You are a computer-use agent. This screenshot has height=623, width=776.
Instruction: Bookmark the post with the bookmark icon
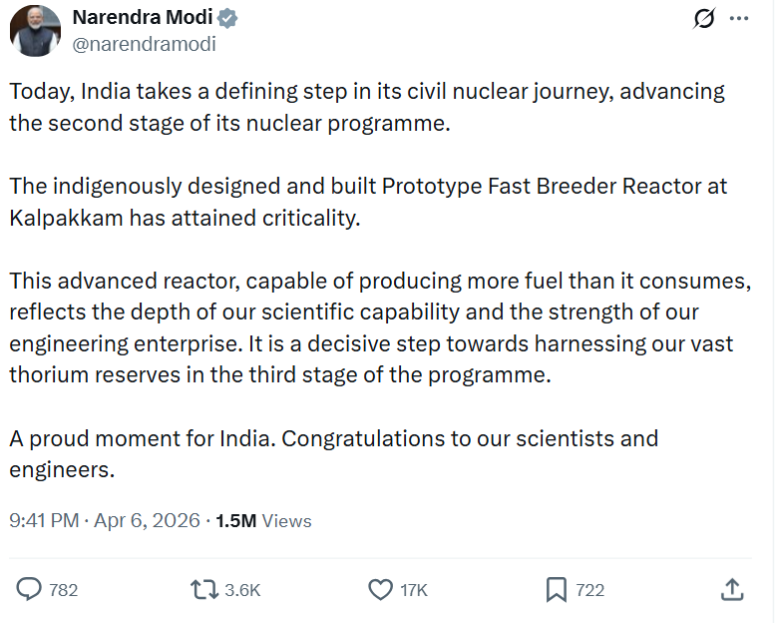tap(557, 590)
